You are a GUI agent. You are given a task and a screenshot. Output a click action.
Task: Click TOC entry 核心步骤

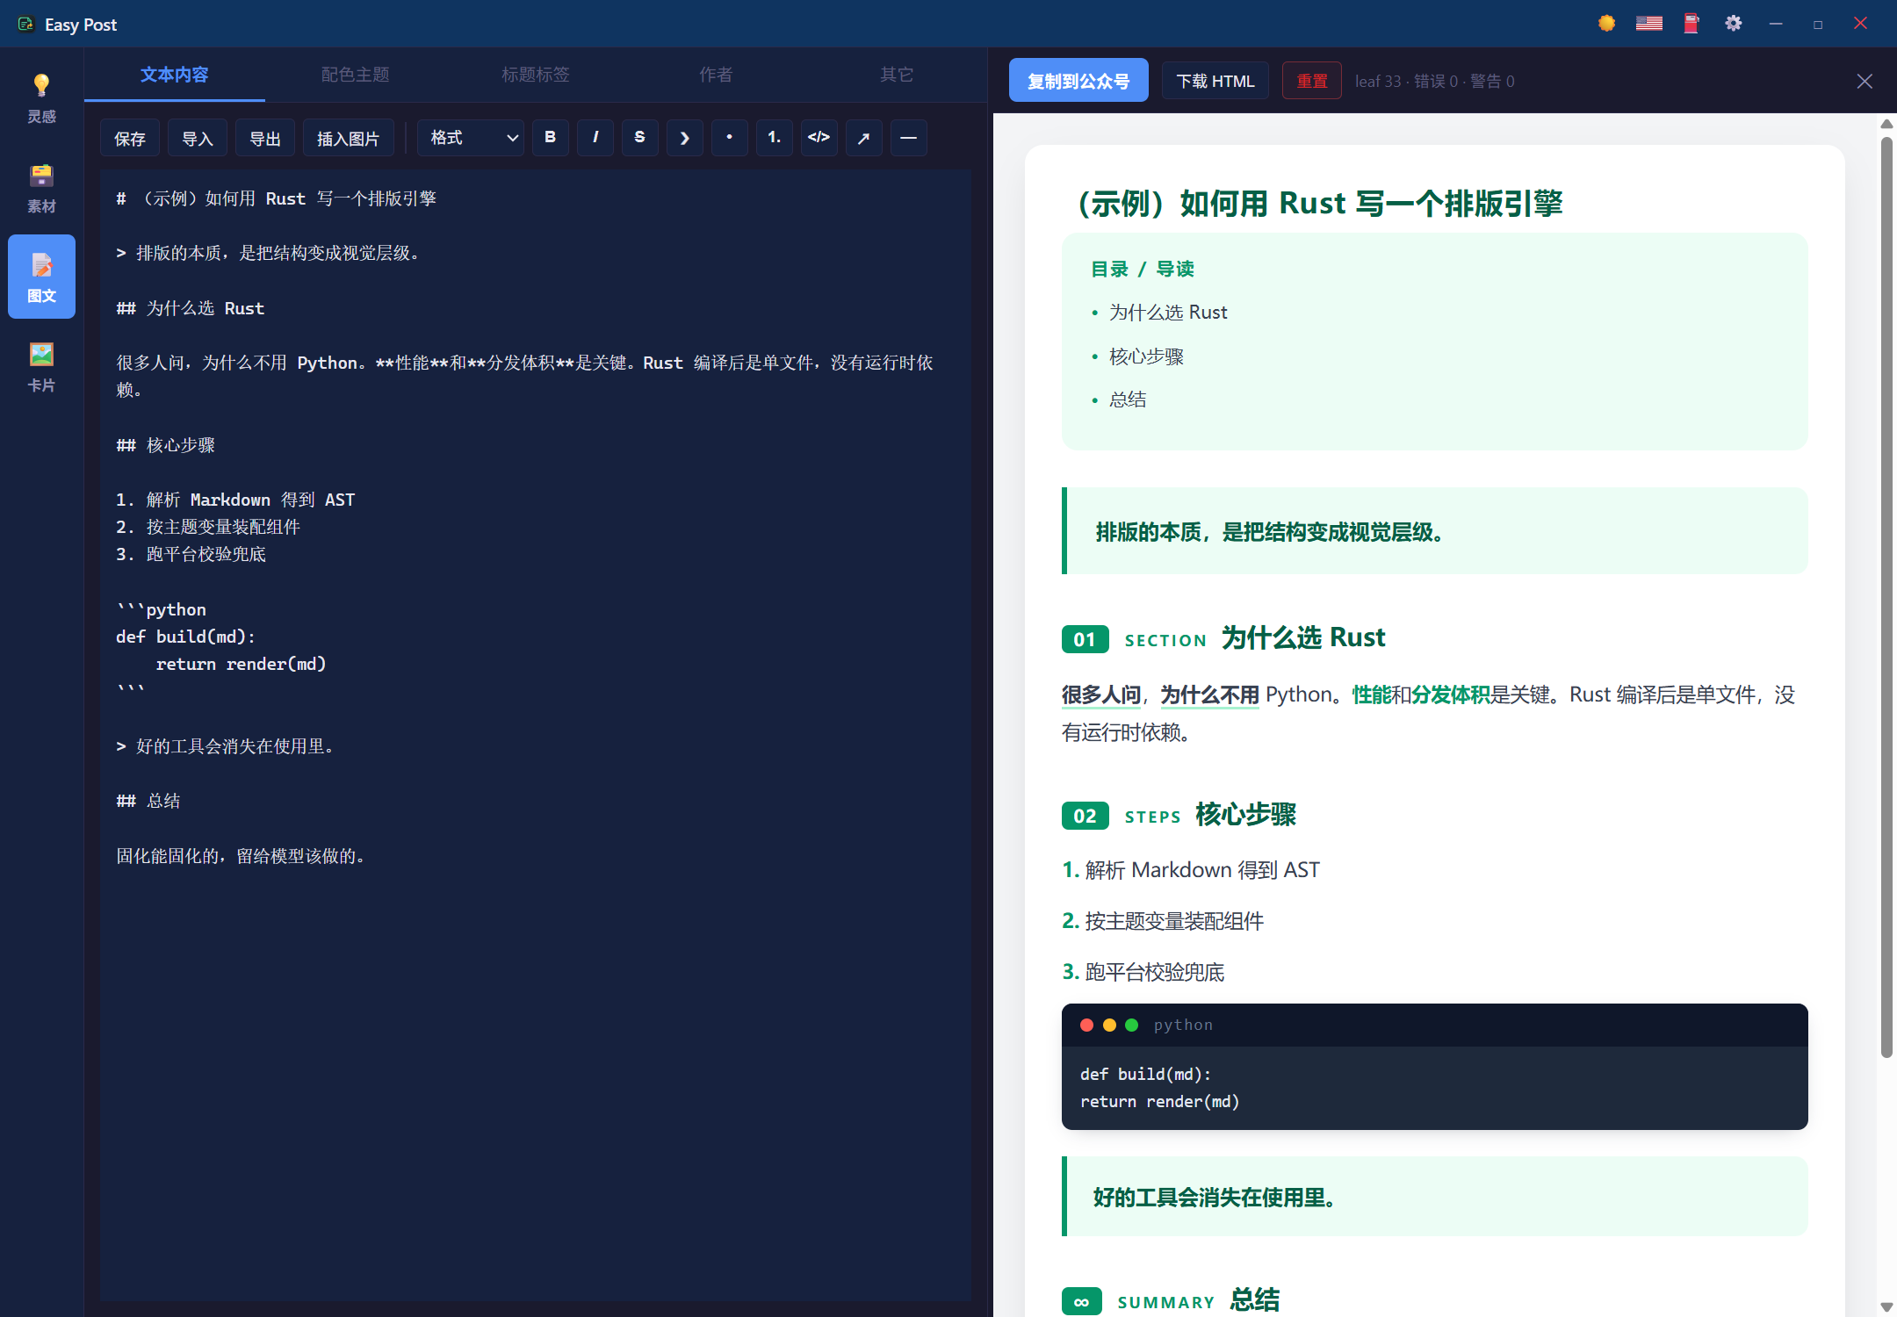click(x=1146, y=356)
